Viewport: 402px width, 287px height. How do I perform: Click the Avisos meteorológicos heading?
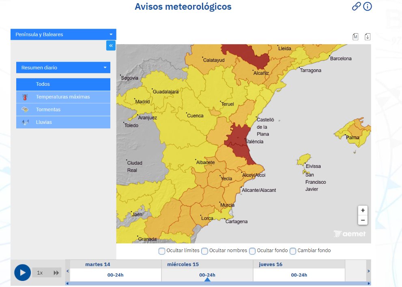click(x=183, y=6)
